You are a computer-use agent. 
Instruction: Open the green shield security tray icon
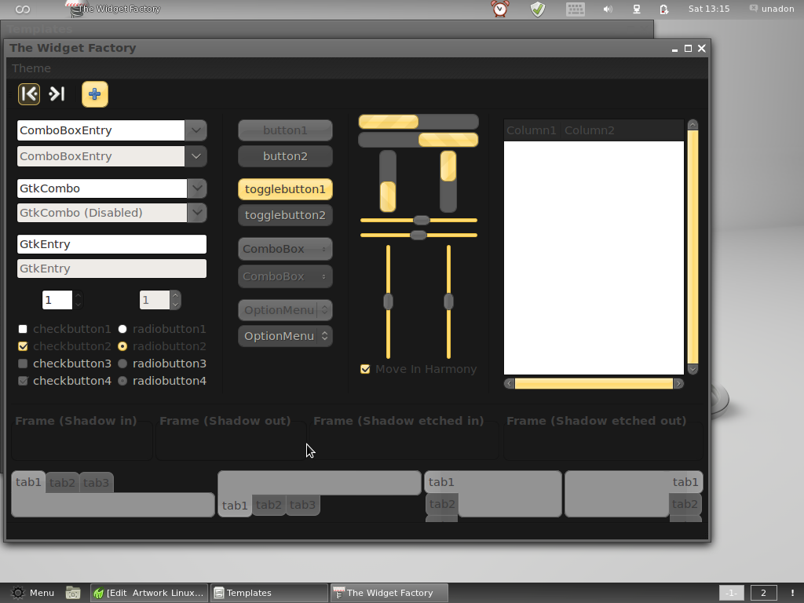pyautogui.click(x=537, y=9)
